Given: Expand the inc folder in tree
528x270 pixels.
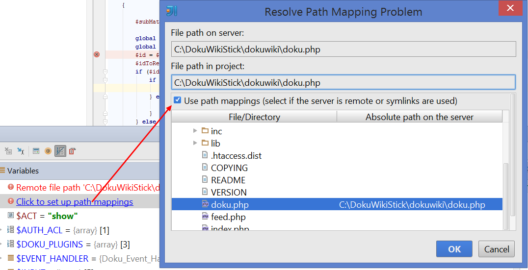Looking at the screenshot, I should pyautogui.click(x=195, y=131).
